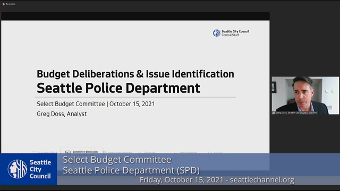The height and width of the screenshot is (191, 340).
Task: Click the 'Greg Doss, Analyst' line
Action: pos(62,114)
